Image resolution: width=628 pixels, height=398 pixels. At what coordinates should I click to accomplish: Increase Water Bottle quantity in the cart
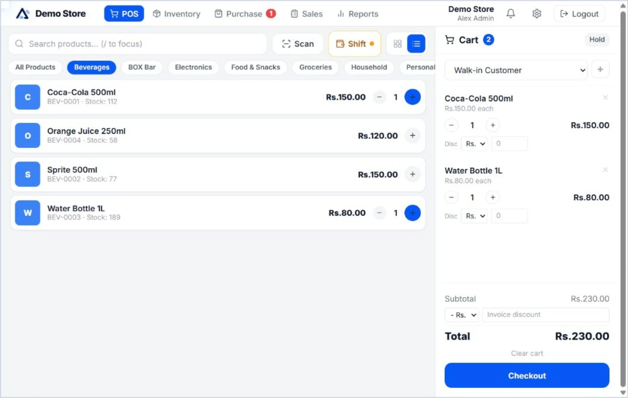[493, 197]
